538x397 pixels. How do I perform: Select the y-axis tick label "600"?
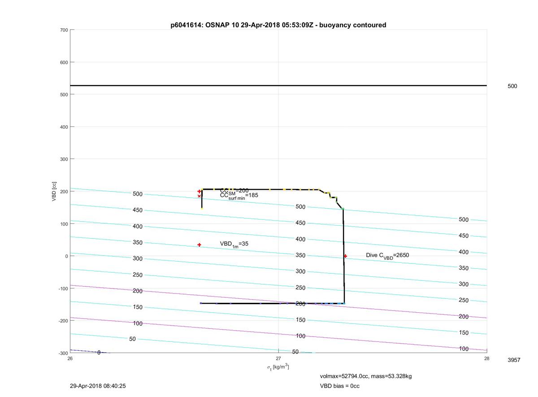(64, 62)
